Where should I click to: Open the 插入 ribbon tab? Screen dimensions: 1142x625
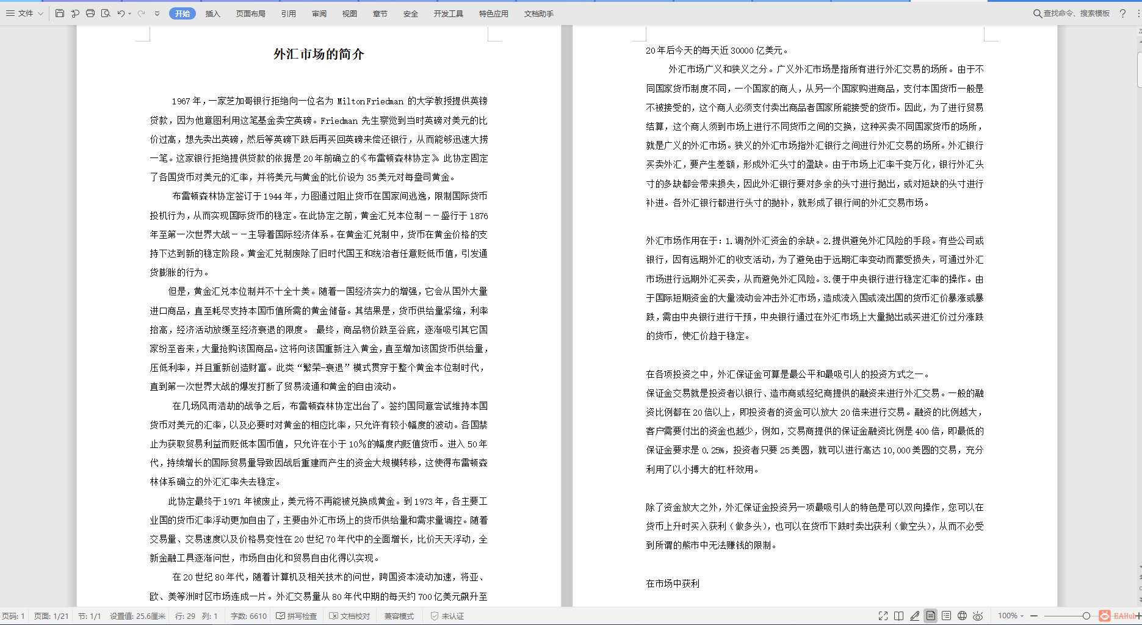tap(213, 13)
